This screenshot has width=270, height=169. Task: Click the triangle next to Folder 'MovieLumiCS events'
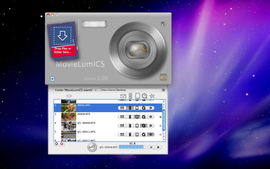[96, 90]
